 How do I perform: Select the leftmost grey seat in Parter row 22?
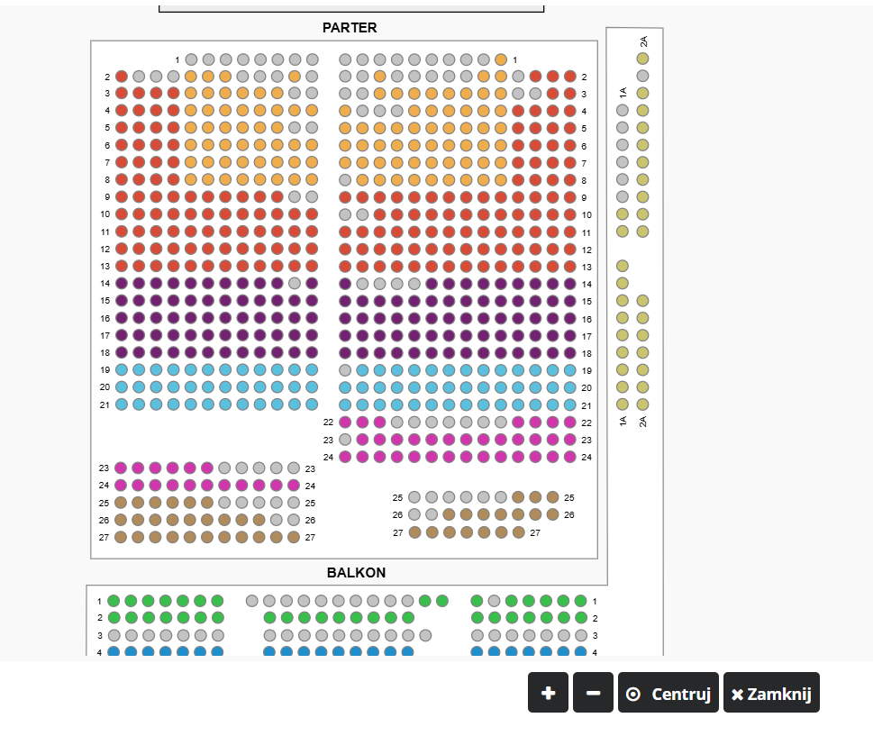pos(397,422)
